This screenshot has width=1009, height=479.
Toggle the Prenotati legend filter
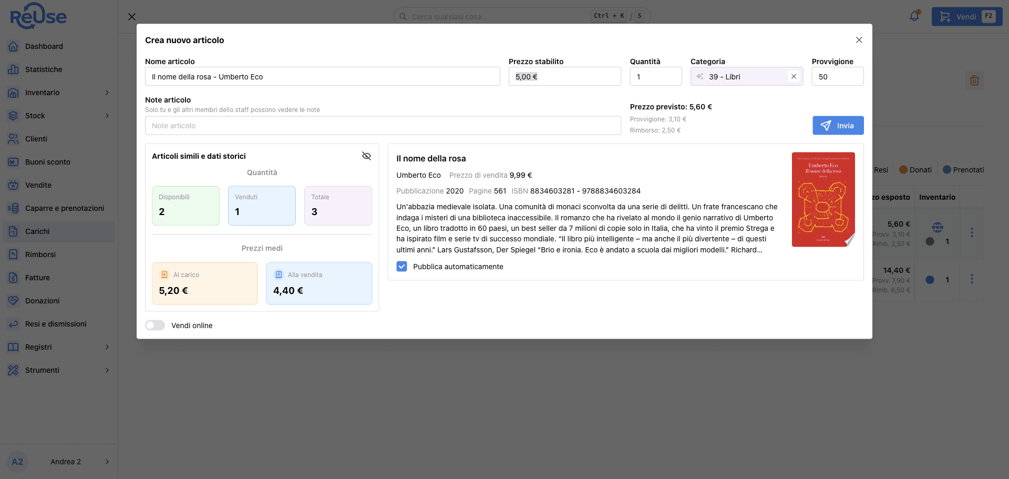pyautogui.click(x=963, y=170)
